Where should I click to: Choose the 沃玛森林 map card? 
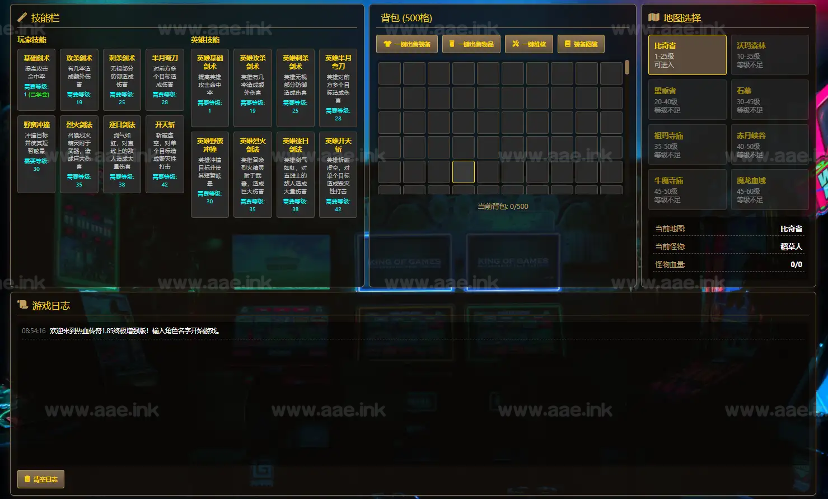pyautogui.click(x=769, y=55)
